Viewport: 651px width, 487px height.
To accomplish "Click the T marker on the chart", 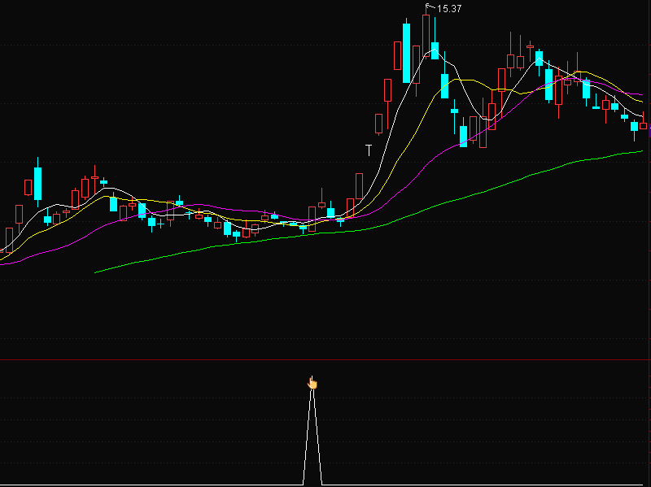I will (x=369, y=150).
